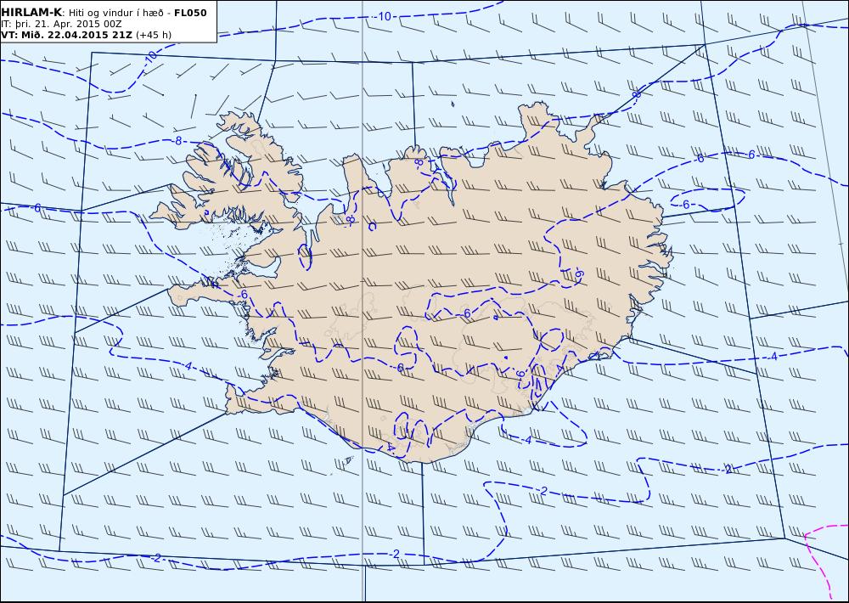
Task: Click the '(+45 h)' forecast offset text
Action: point(153,35)
